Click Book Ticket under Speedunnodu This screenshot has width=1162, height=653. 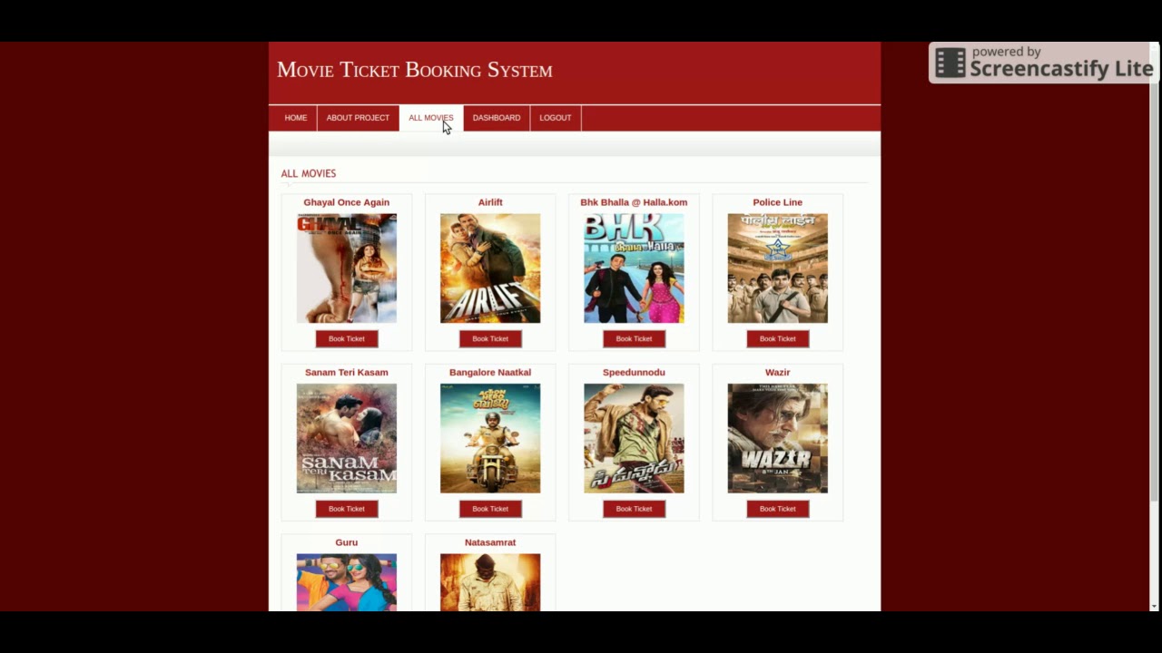[x=634, y=509]
